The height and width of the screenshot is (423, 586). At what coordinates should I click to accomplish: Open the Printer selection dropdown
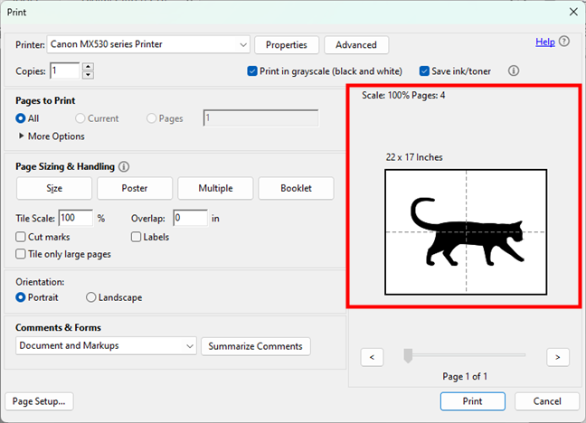pyautogui.click(x=148, y=44)
